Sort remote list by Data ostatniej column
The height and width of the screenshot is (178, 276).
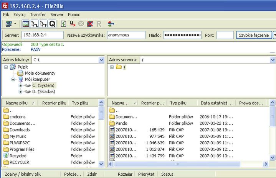click(x=217, y=103)
